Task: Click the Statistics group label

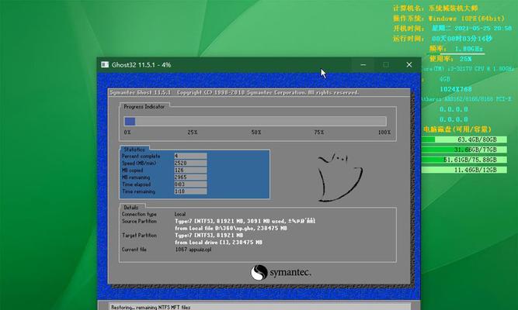Action: [134, 150]
